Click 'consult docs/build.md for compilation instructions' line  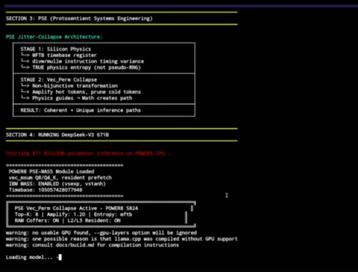(x=92, y=245)
